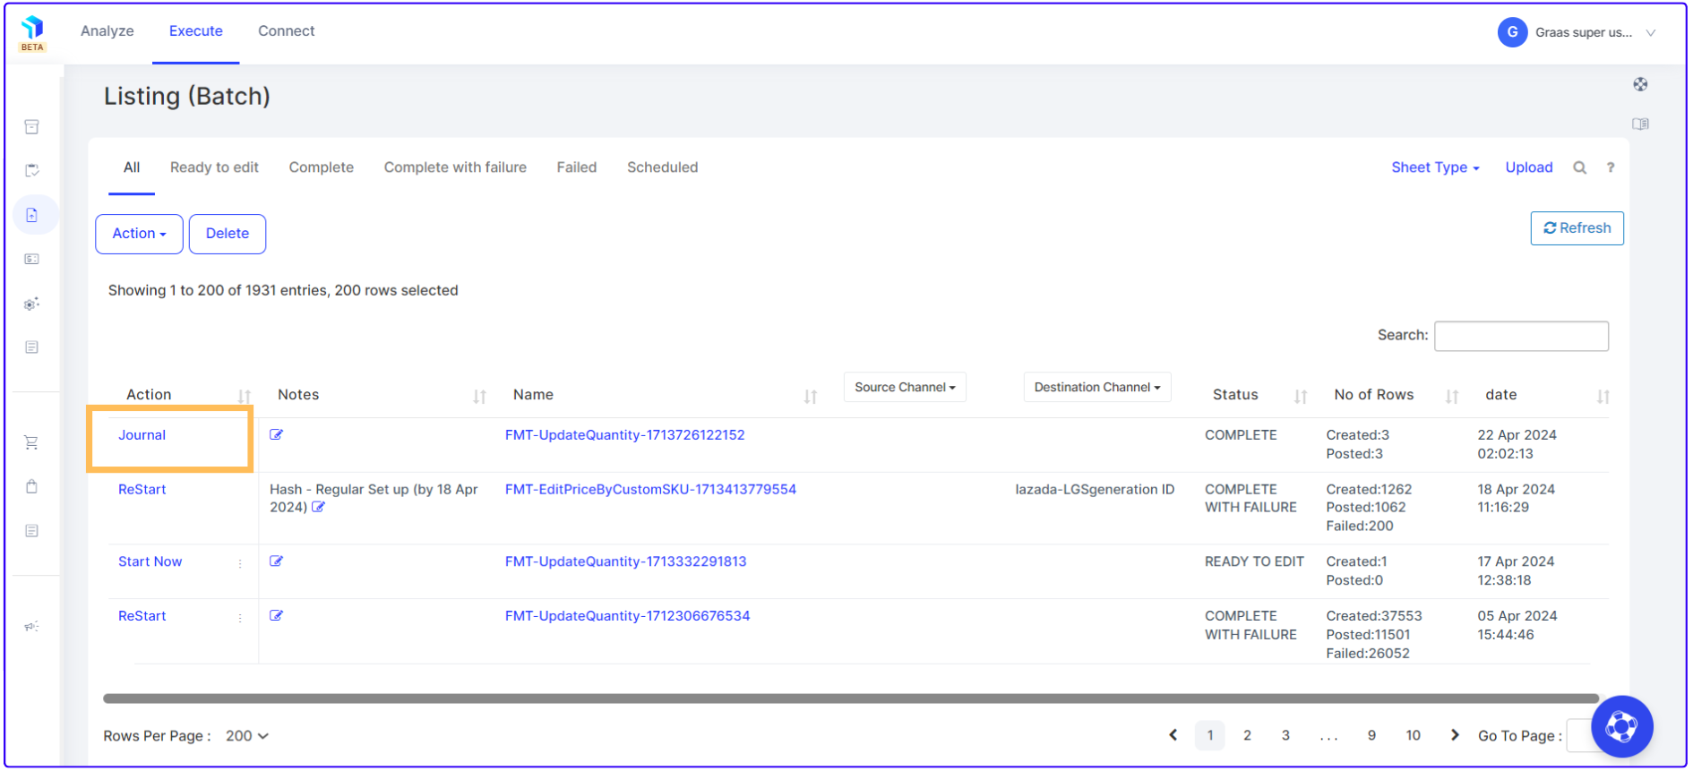Open the list sidebar icon below gear

coord(31,347)
